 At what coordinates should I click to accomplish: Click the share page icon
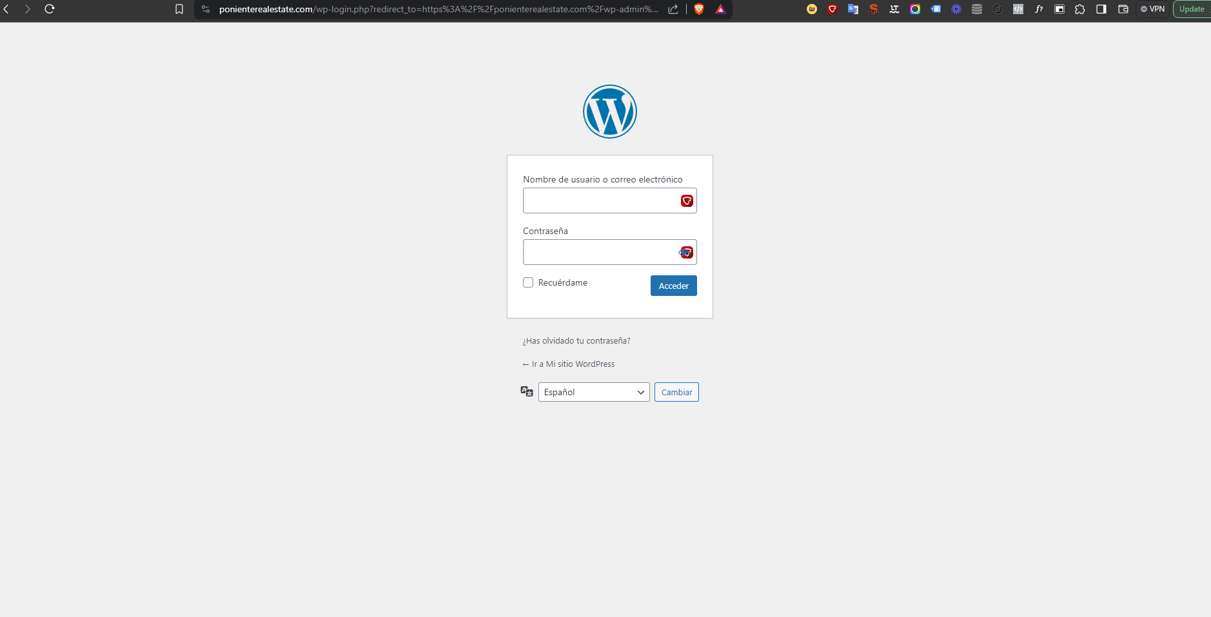click(x=673, y=9)
